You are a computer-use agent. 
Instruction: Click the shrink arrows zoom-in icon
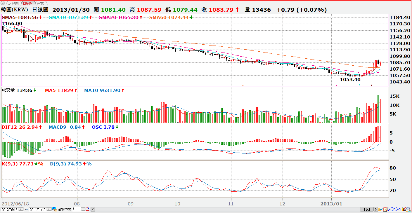[390, 209]
